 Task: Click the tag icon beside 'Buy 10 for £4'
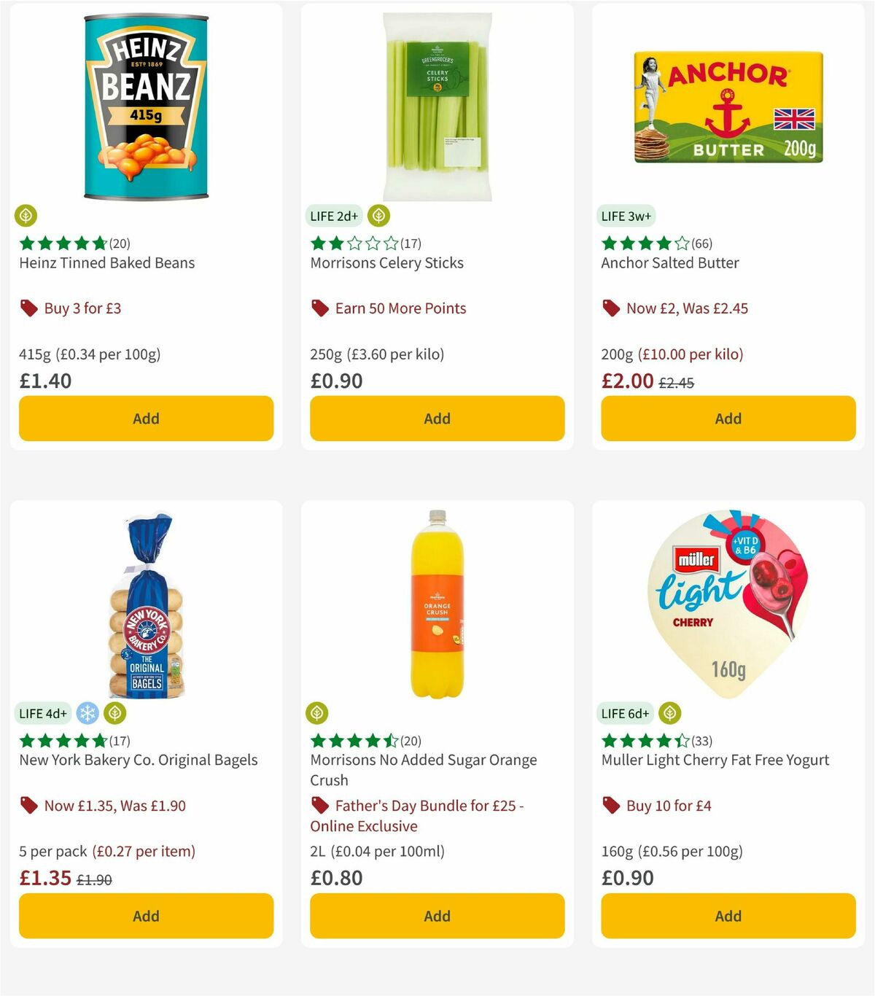[x=610, y=805]
